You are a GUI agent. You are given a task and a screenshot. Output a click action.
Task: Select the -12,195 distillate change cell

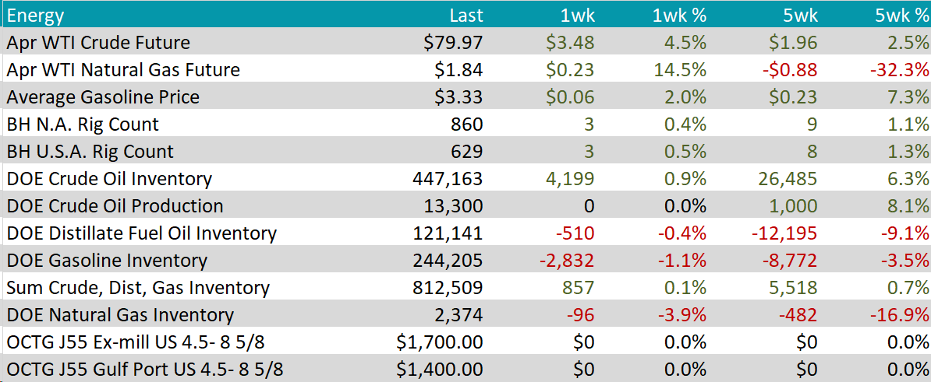click(x=784, y=233)
